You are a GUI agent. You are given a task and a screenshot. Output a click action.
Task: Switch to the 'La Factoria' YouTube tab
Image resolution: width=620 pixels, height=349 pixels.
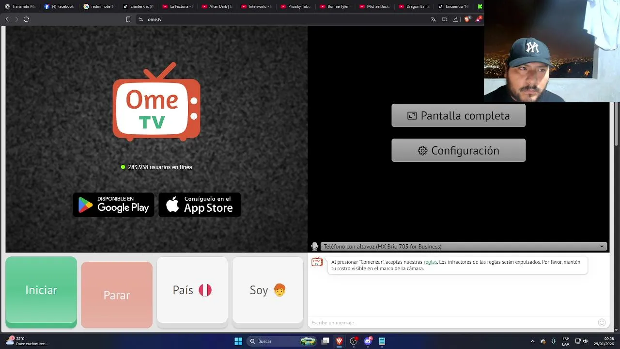pos(178,6)
